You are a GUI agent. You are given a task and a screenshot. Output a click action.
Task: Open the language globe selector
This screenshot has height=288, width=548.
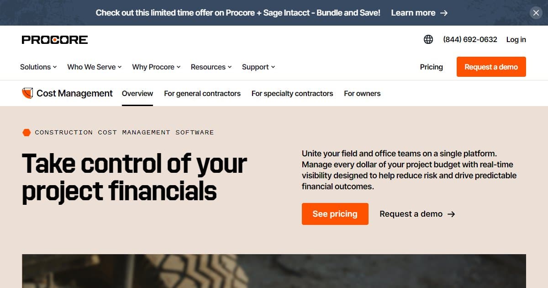click(427, 39)
